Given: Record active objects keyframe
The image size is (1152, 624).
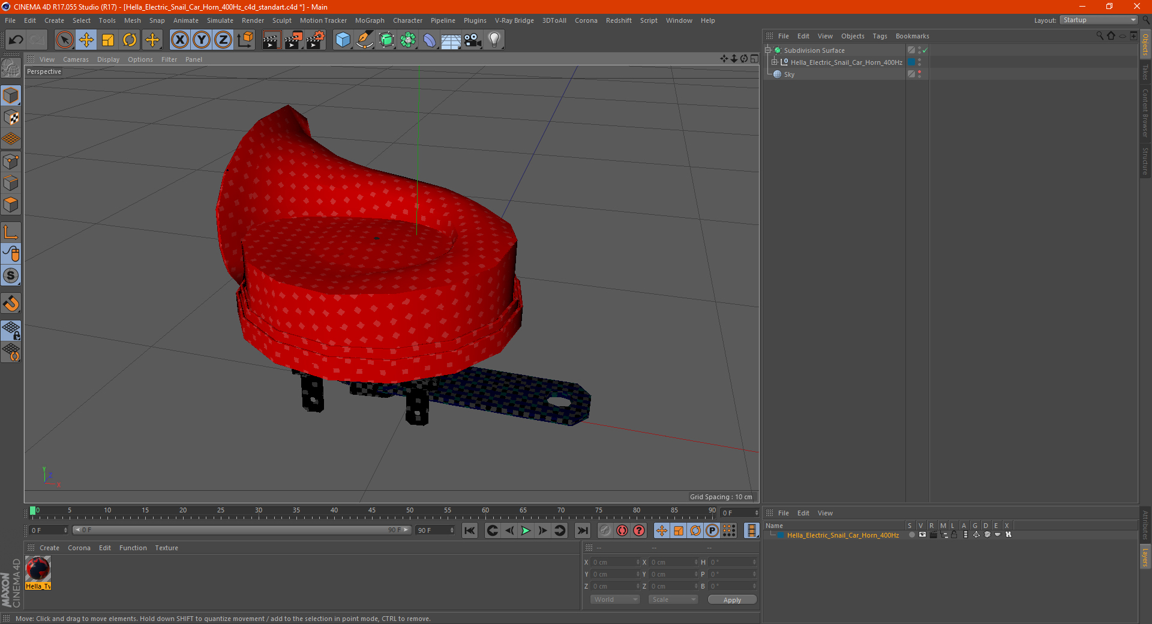Looking at the screenshot, I should pos(605,530).
